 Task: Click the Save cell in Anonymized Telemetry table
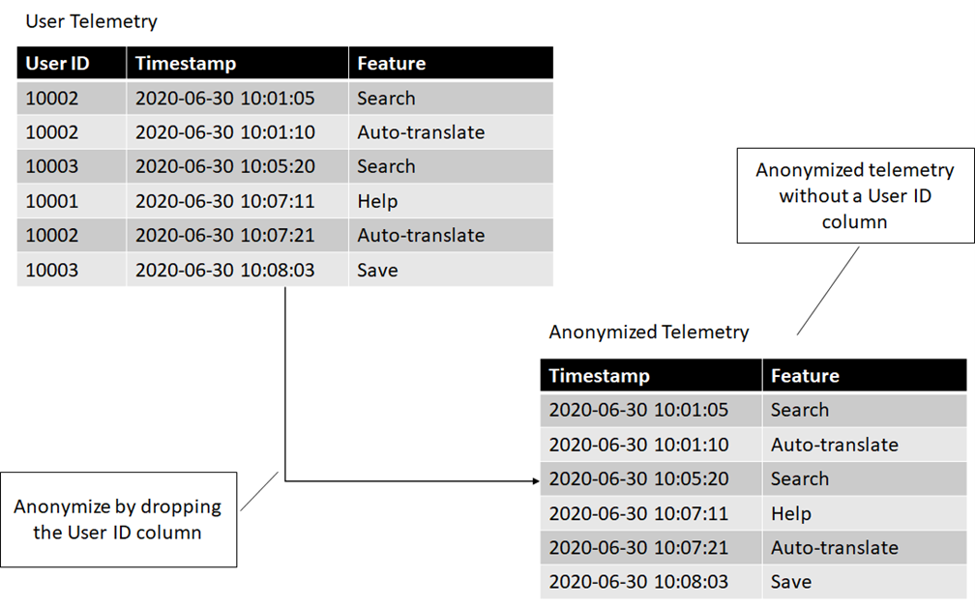(865, 582)
